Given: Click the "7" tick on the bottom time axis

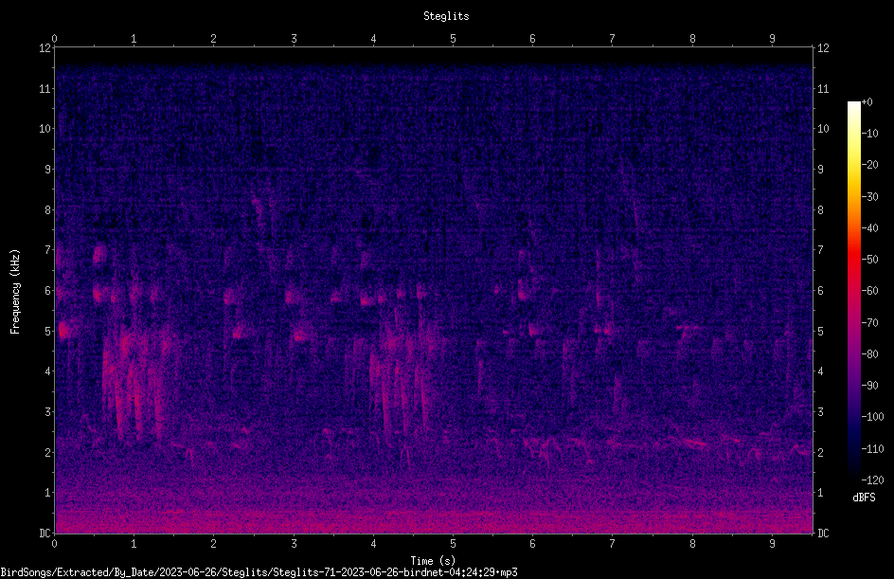Looking at the screenshot, I should 613,544.
